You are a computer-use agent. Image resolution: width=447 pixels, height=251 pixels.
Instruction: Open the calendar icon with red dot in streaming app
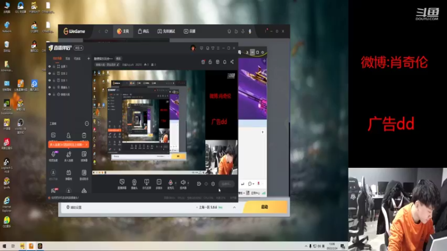pos(203,62)
